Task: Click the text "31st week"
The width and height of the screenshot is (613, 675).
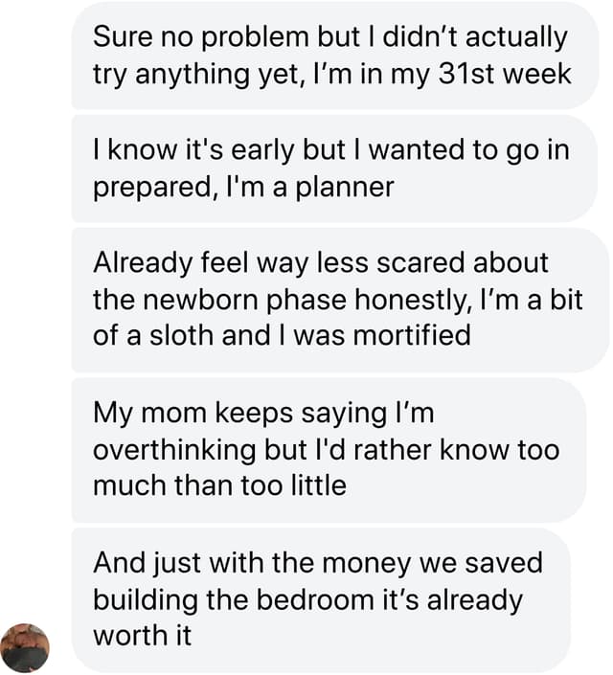Action: tap(504, 73)
